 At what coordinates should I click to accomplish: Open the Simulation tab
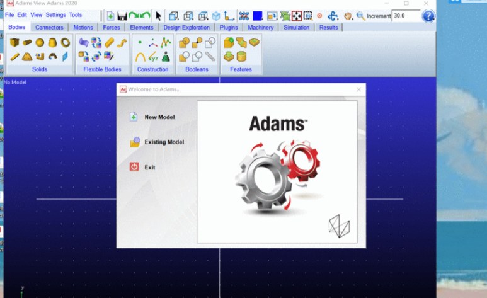[x=296, y=28]
